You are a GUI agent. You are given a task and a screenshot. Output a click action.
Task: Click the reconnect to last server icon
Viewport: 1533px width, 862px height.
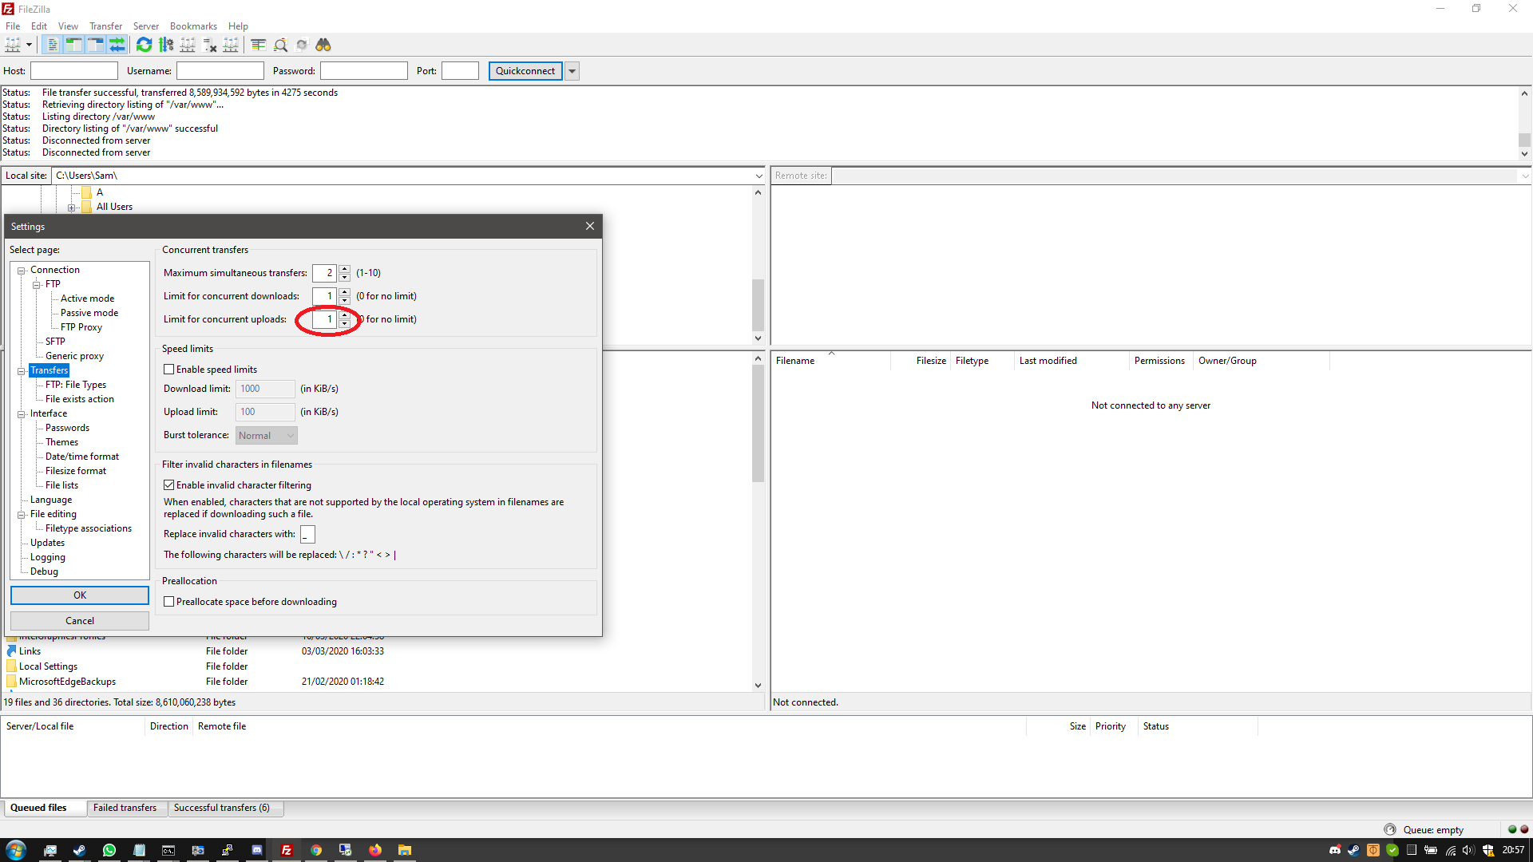click(x=231, y=45)
